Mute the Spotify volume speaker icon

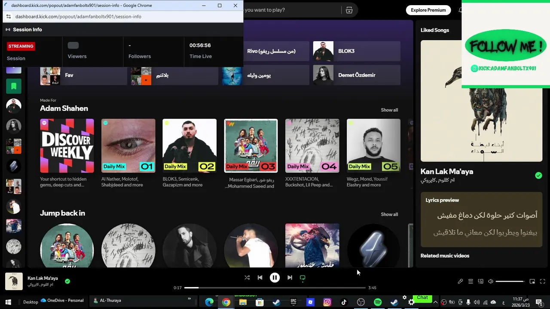click(x=491, y=282)
